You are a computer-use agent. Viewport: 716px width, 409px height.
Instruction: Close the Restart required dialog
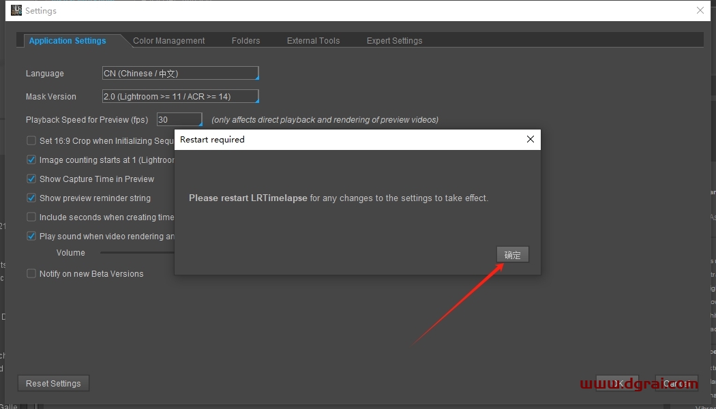click(531, 140)
